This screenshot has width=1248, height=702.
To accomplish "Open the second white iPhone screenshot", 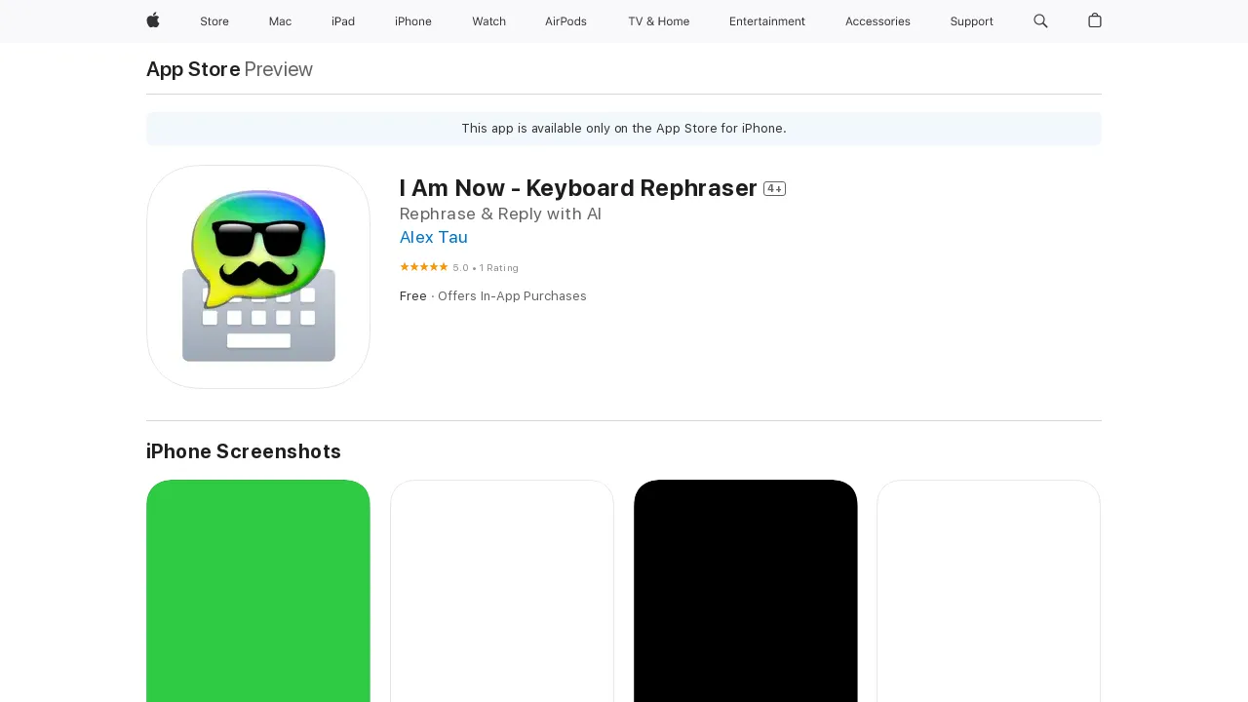I will pyautogui.click(x=502, y=591).
